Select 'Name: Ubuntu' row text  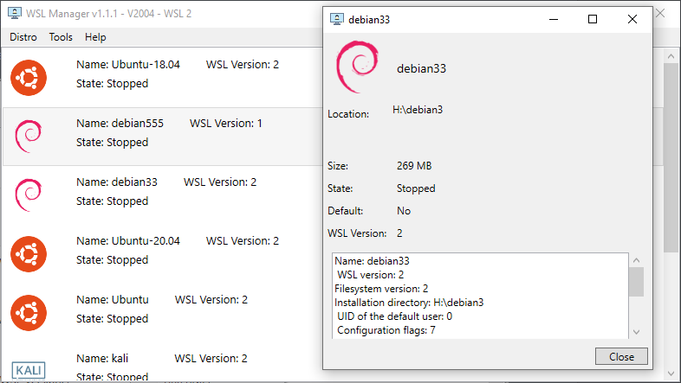[x=113, y=300]
